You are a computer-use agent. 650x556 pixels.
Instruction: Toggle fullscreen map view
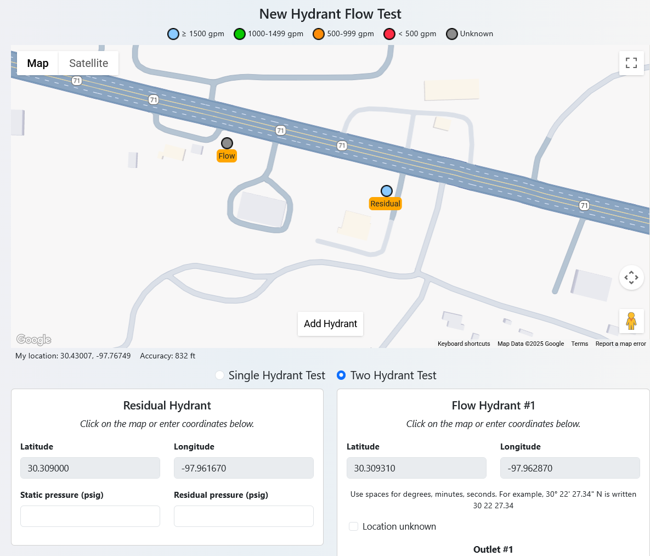coord(631,63)
